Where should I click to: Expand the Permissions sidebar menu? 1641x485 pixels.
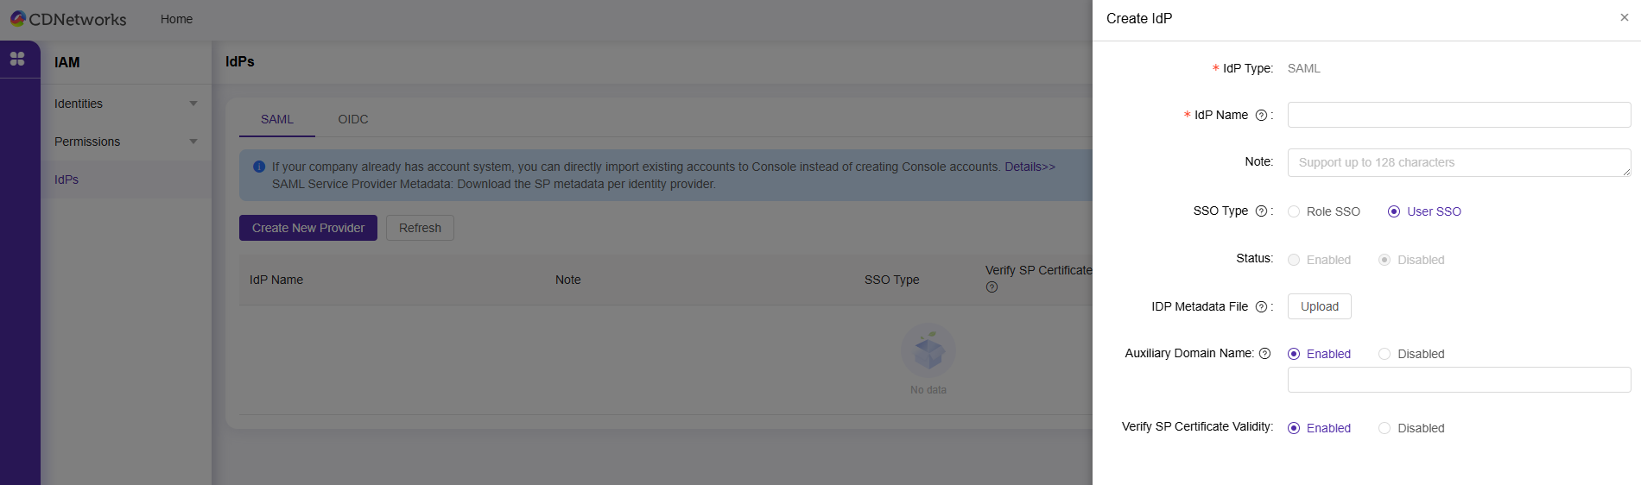pyautogui.click(x=125, y=142)
